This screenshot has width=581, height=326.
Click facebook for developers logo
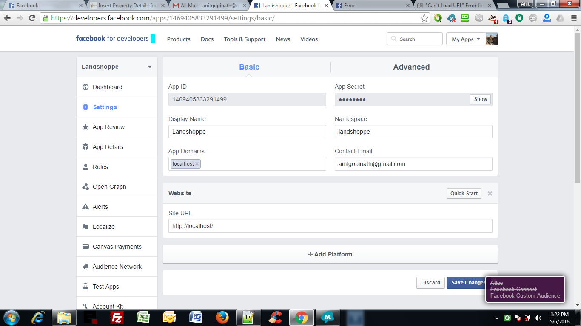point(112,38)
